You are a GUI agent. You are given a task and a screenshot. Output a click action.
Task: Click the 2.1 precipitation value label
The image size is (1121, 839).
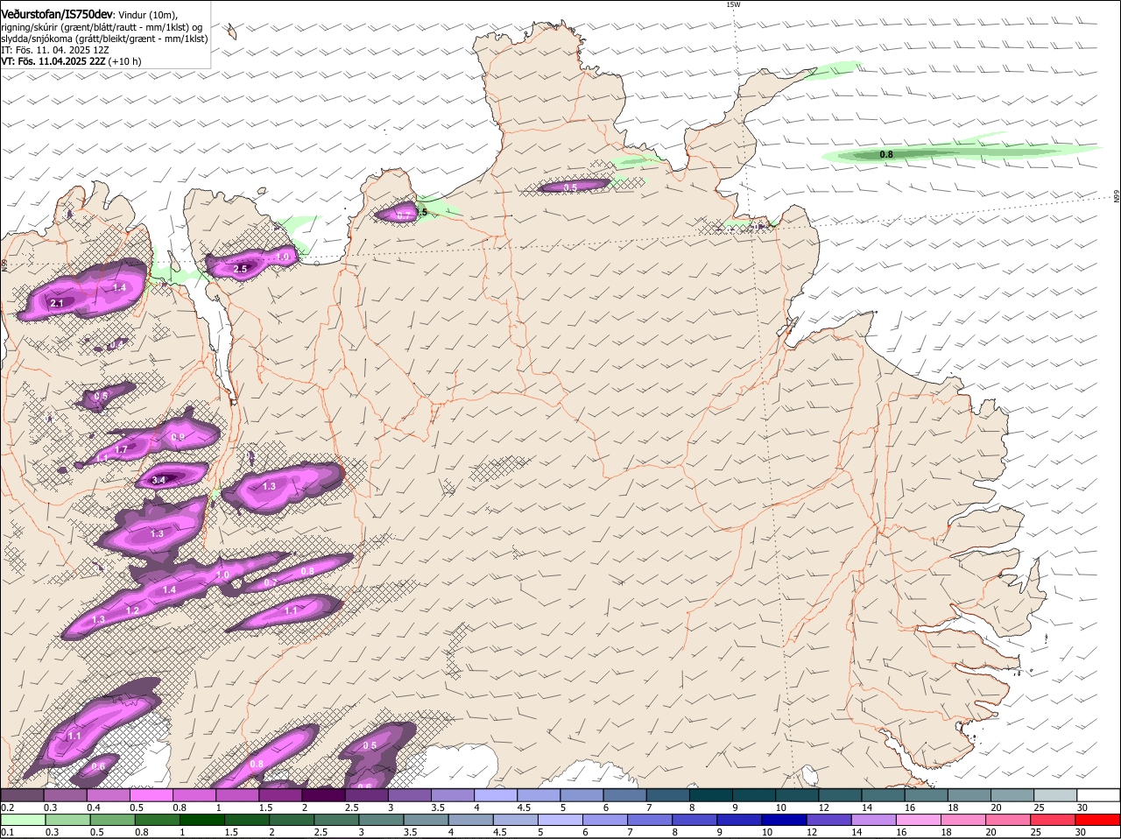(57, 304)
